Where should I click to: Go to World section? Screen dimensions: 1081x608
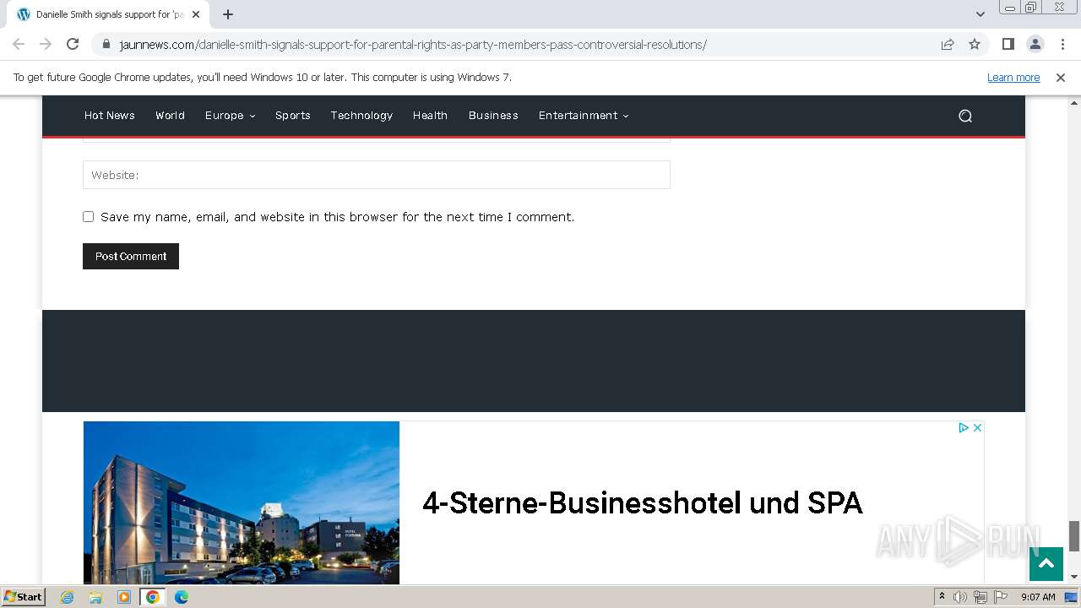170,116
